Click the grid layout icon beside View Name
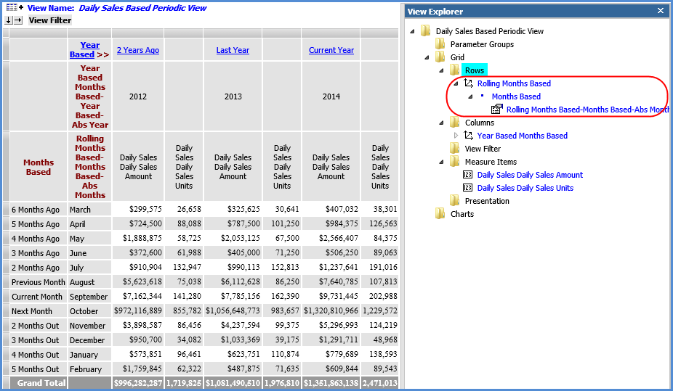The height and width of the screenshot is (391, 673). point(13,8)
